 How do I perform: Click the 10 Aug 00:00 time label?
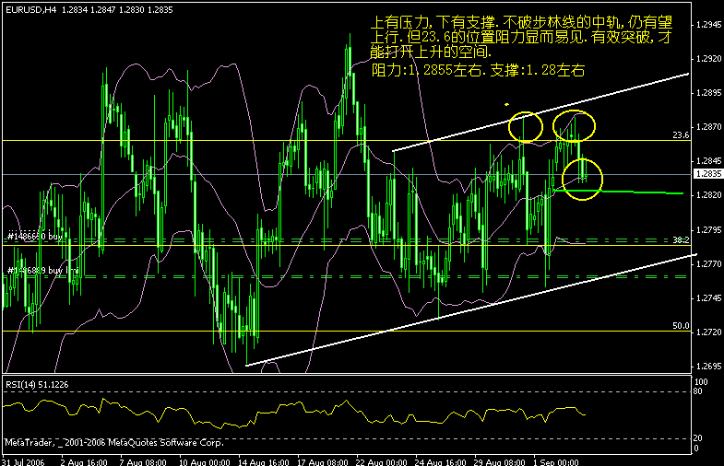[x=205, y=461]
